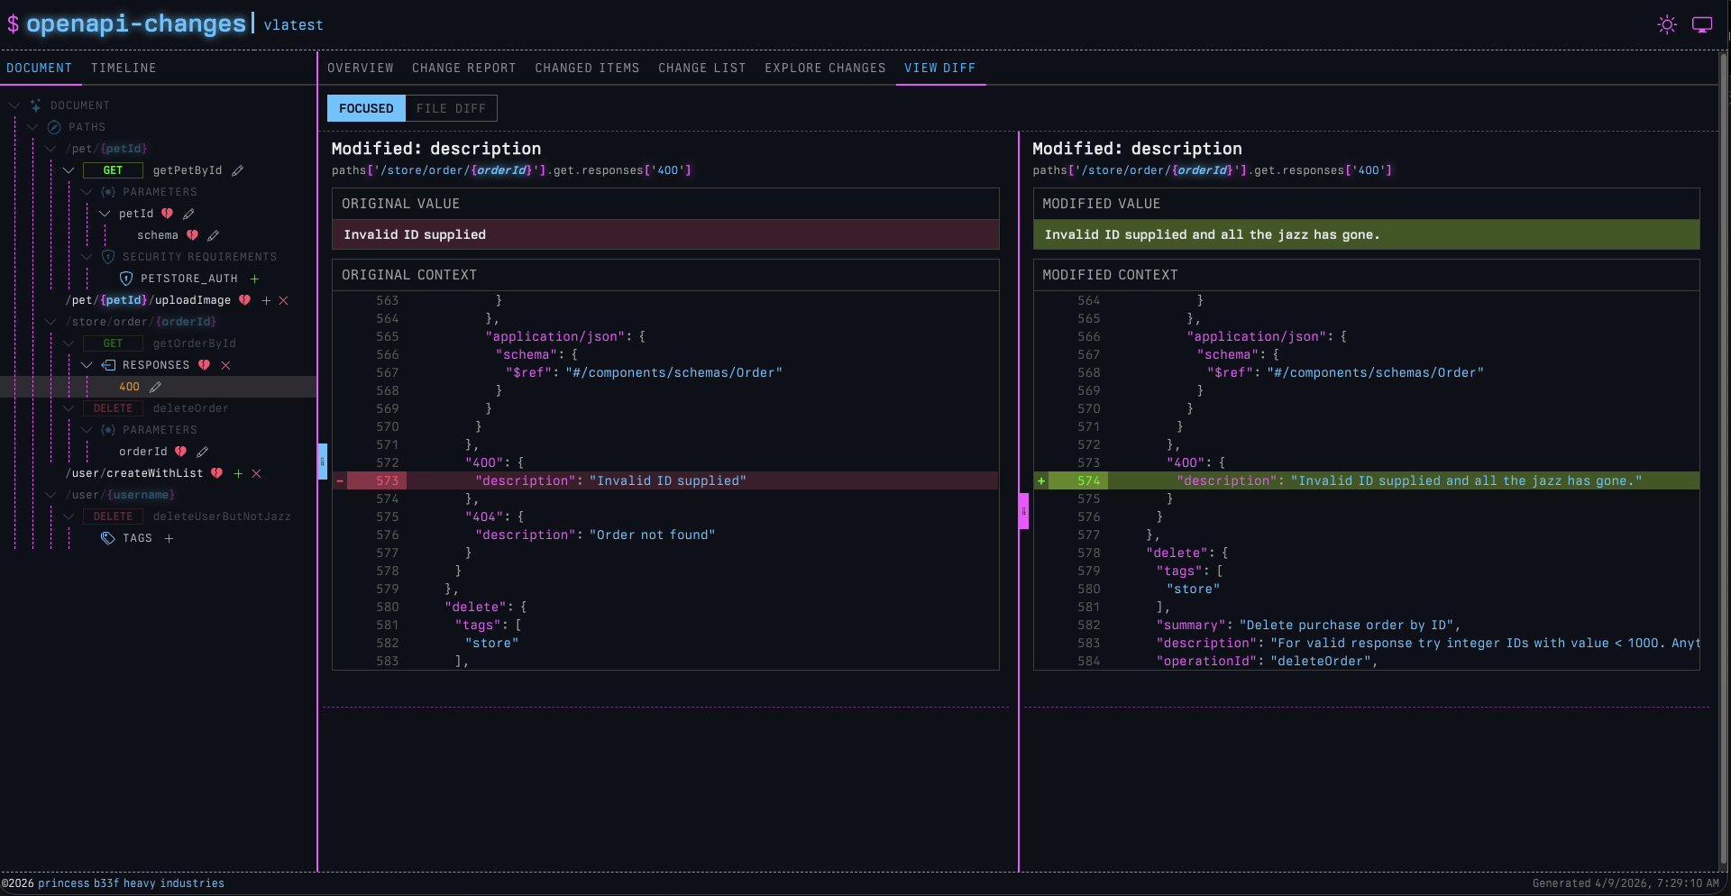Switch to FILE DIFF mode
This screenshot has height=896, width=1731.
pos(451,108)
